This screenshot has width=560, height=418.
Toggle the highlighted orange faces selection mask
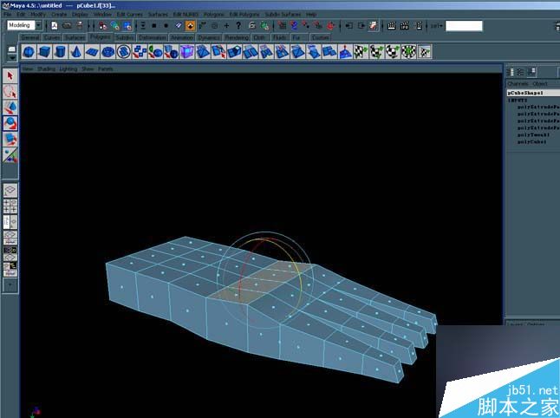pos(191,25)
